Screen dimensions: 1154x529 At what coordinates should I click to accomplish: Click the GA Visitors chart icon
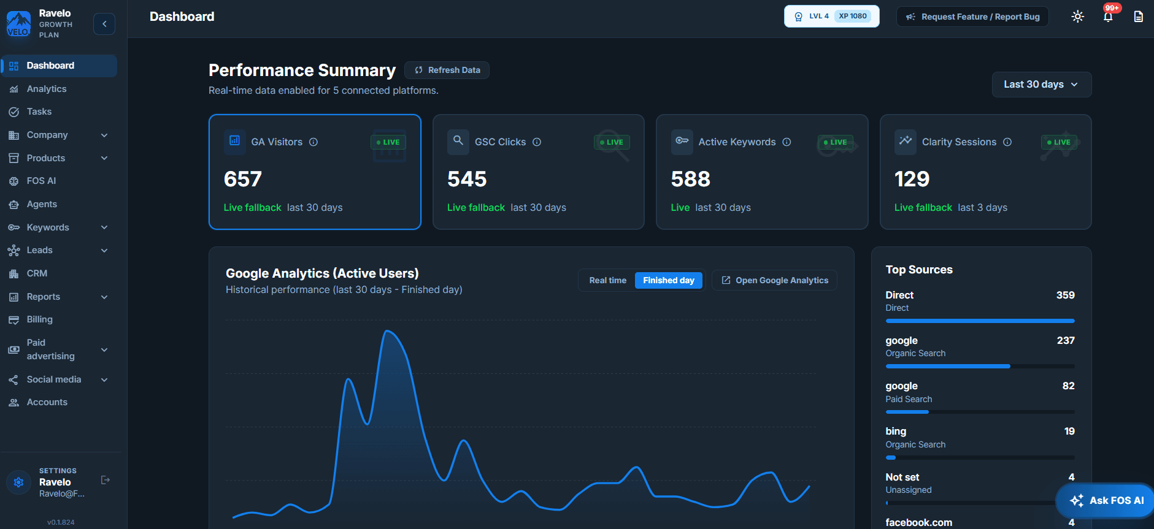pos(234,141)
